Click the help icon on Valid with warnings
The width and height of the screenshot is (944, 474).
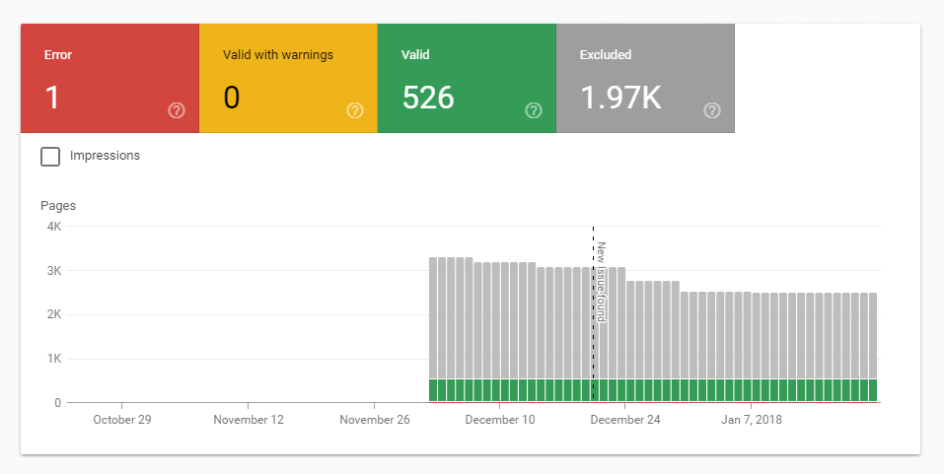coord(355,110)
